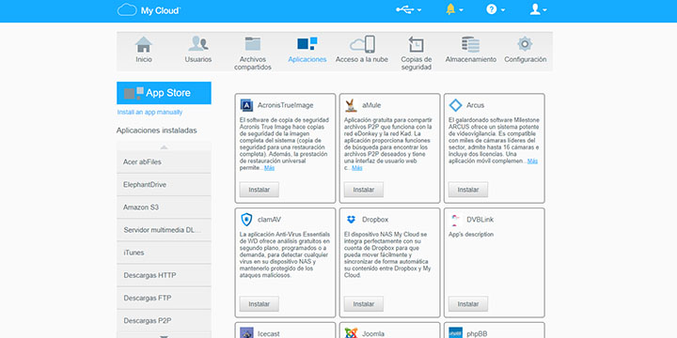Install the AcronisTrueImage app
Screen dimensions: 677x338
point(260,190)
